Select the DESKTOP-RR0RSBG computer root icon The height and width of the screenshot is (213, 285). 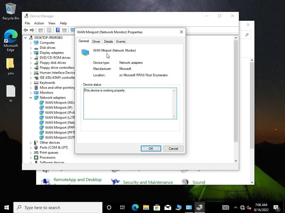[x=31, y=37]
